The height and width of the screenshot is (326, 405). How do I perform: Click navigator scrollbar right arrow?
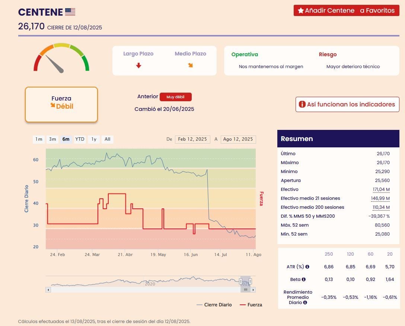pos(253,290)
